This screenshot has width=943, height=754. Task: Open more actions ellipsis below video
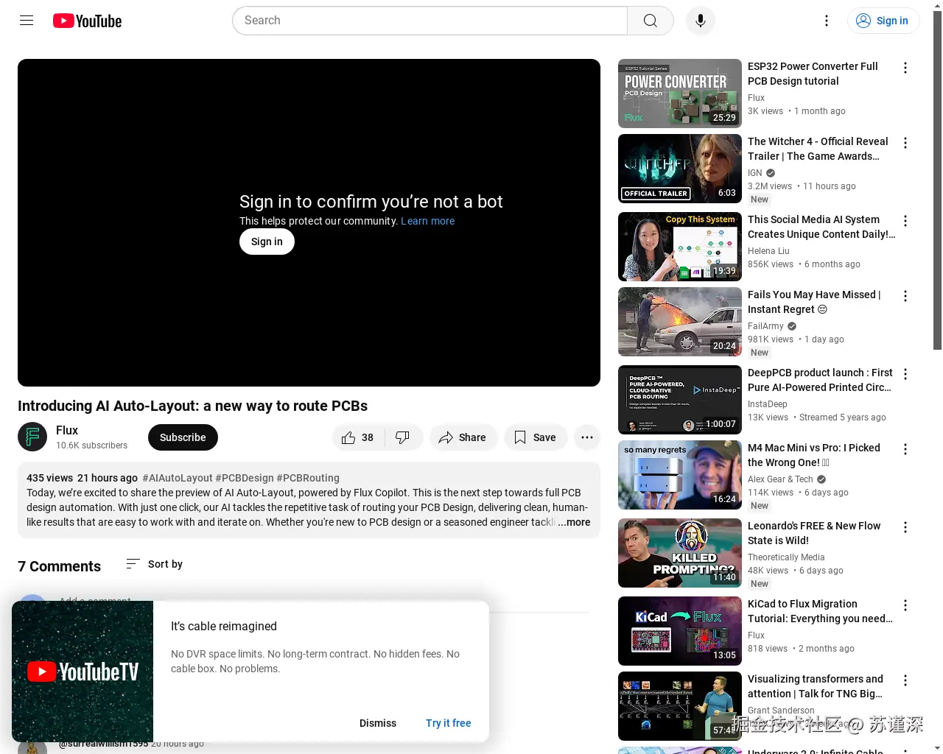[587, 437]
